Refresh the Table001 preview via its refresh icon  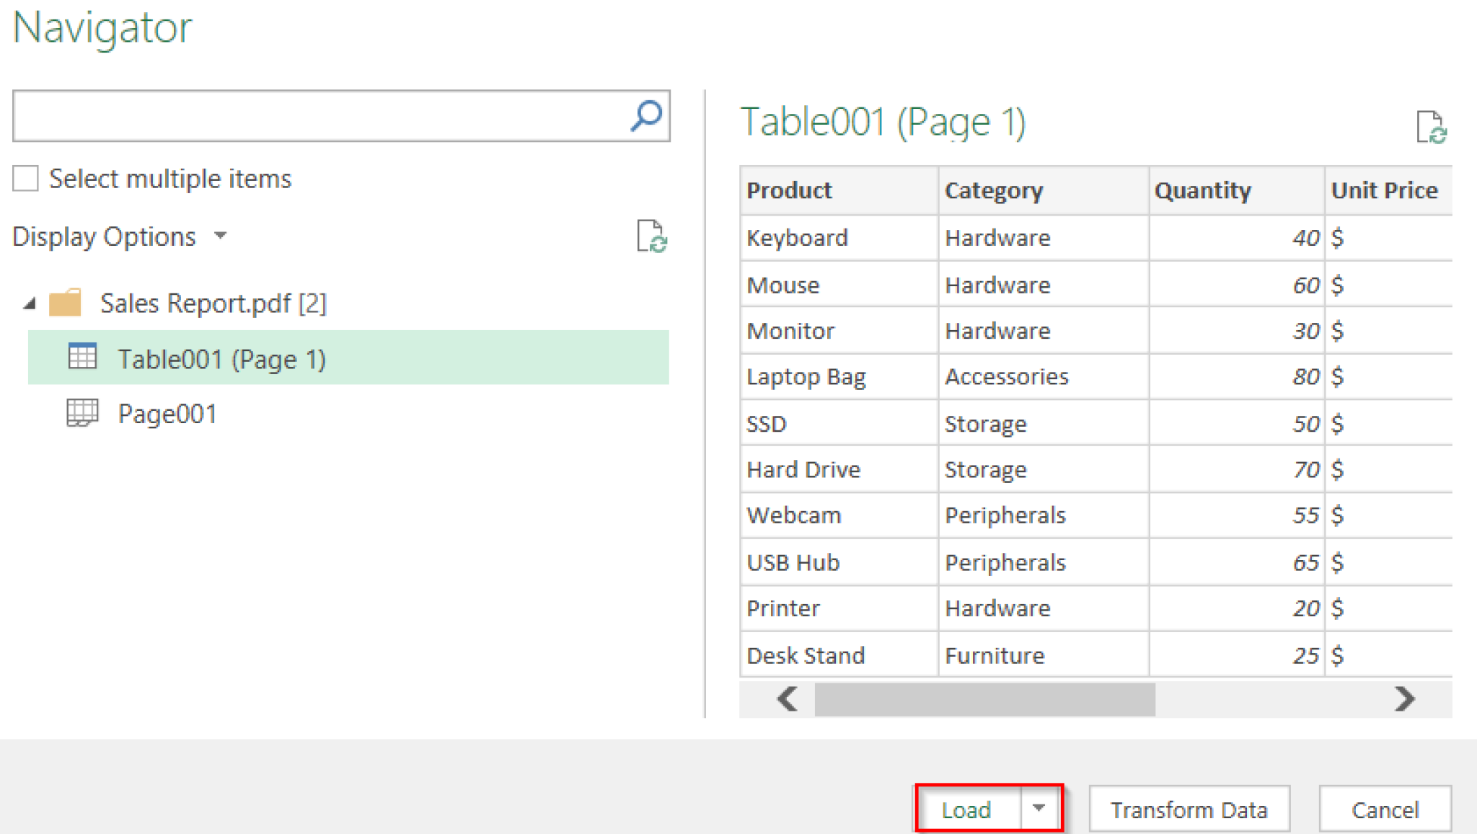1431,127
